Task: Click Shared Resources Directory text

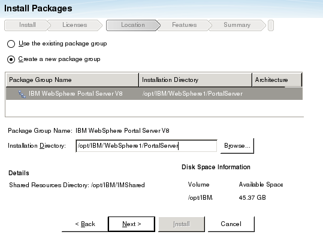Action: [x=77, y=185]
